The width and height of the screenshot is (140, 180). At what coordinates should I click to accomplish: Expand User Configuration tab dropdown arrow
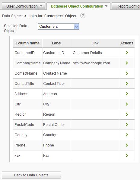(41, 6)
